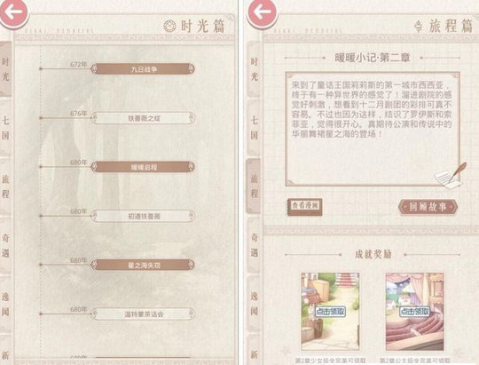Claim the theater stage reward thumbnail
Image resolution: width=479 pixels, height=365 pixels.
tap(414, 311)
